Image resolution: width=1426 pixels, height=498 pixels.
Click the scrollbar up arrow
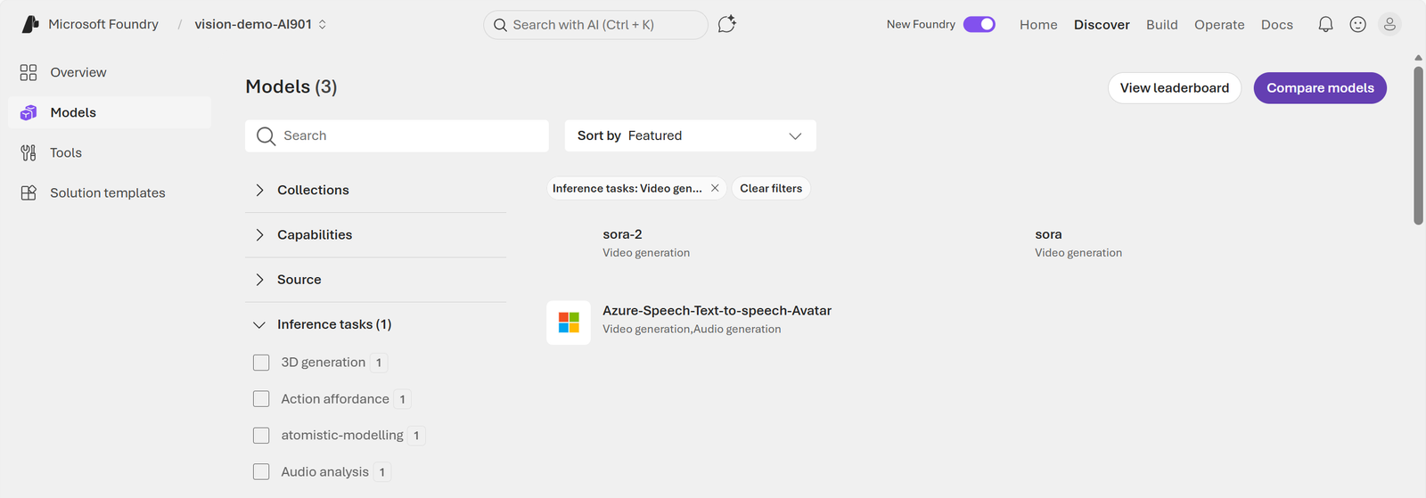coord(1418,58)
